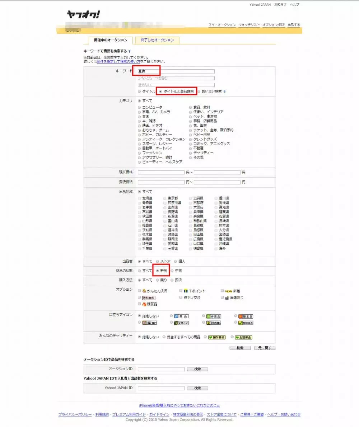The width and height of the screenshot is (359, 427).
Task: Click the 送料無料 badge
Action: point(149,298)
